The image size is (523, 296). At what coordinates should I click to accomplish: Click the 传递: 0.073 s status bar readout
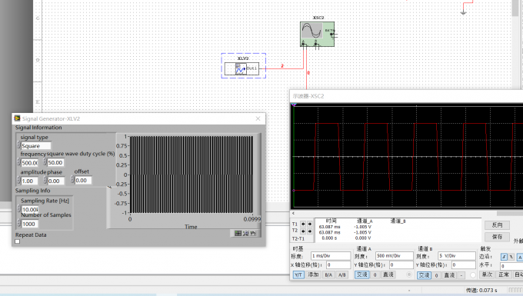point(481,291)
